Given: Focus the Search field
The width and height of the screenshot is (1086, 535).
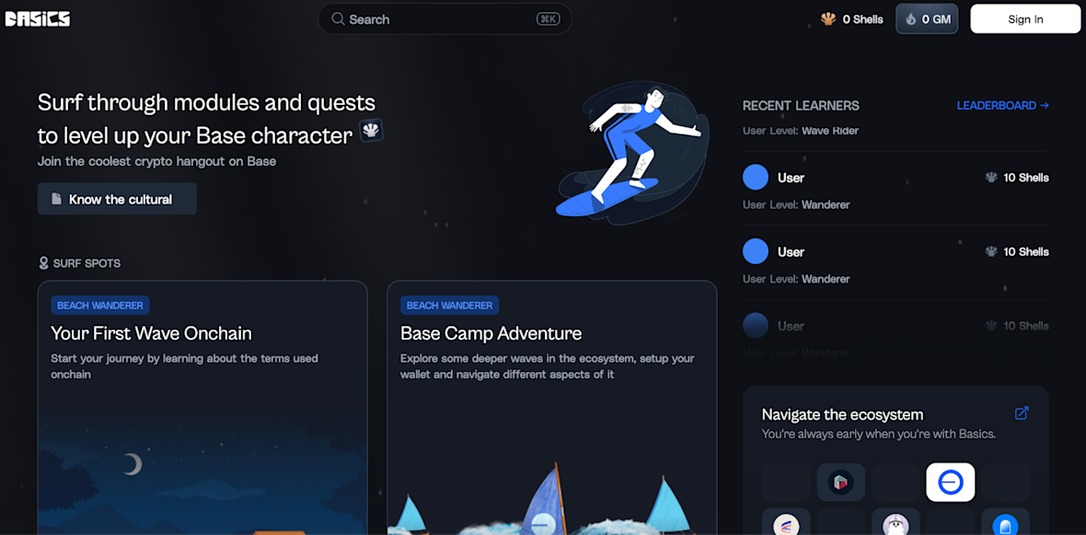Looking at the screenshot, I should tap(445, 19).
